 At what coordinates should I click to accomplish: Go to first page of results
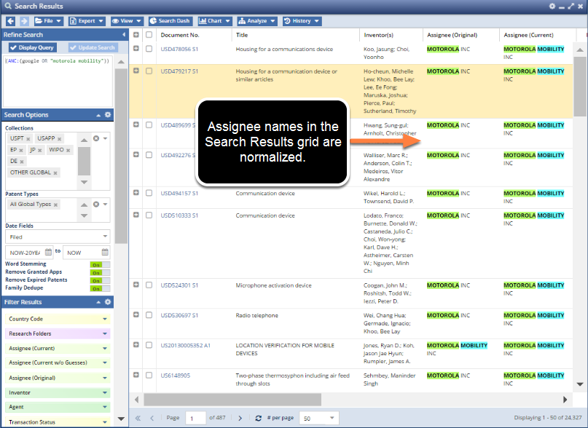(138, 418)
